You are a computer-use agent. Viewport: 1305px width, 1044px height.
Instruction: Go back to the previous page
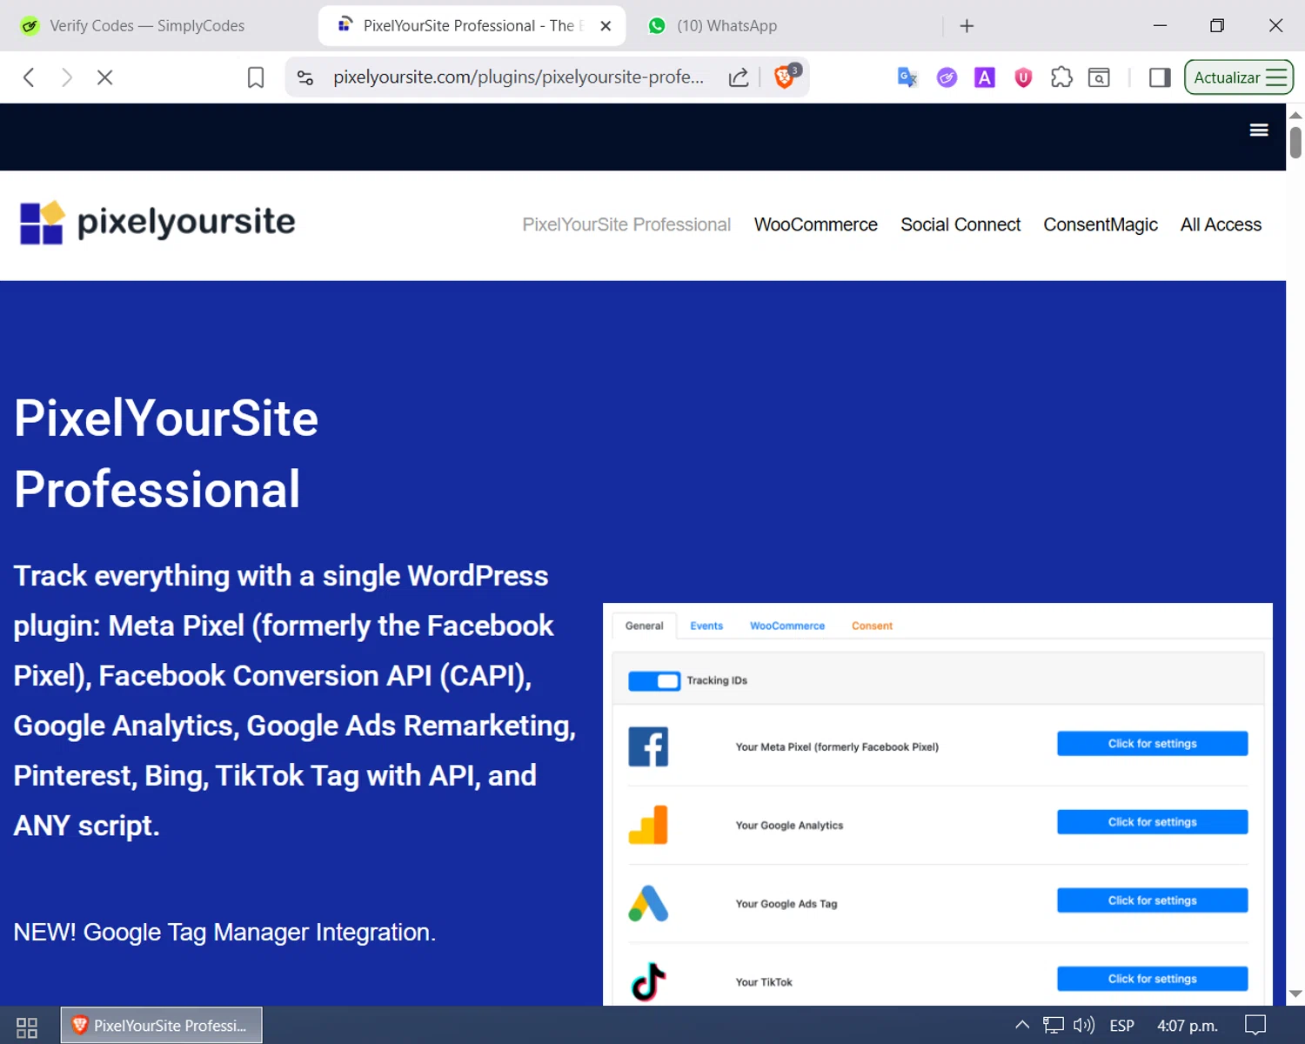click(29, 77)
